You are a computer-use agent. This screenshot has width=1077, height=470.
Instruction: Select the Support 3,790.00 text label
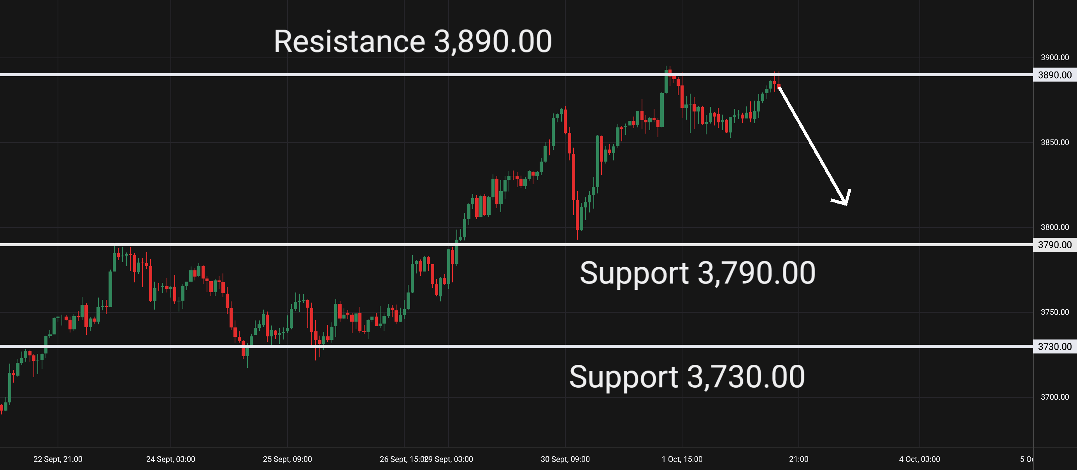(697, 273)
